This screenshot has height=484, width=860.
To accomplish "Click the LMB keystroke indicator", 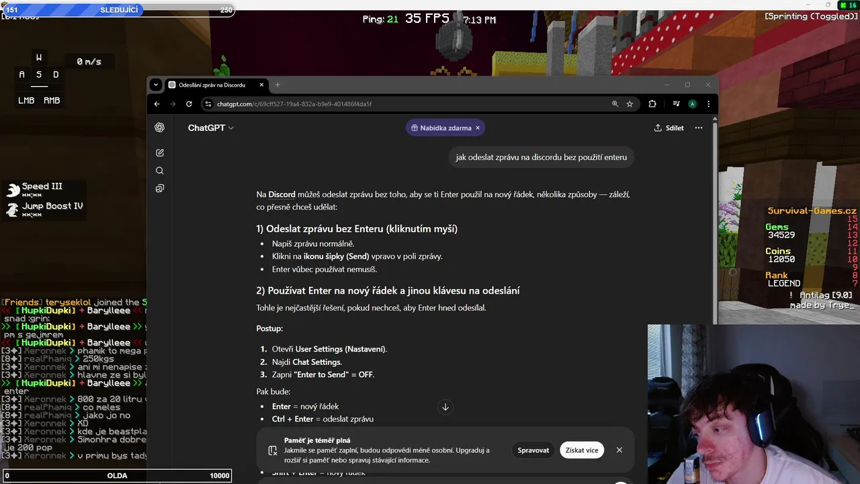I will [x=26, y=100].
